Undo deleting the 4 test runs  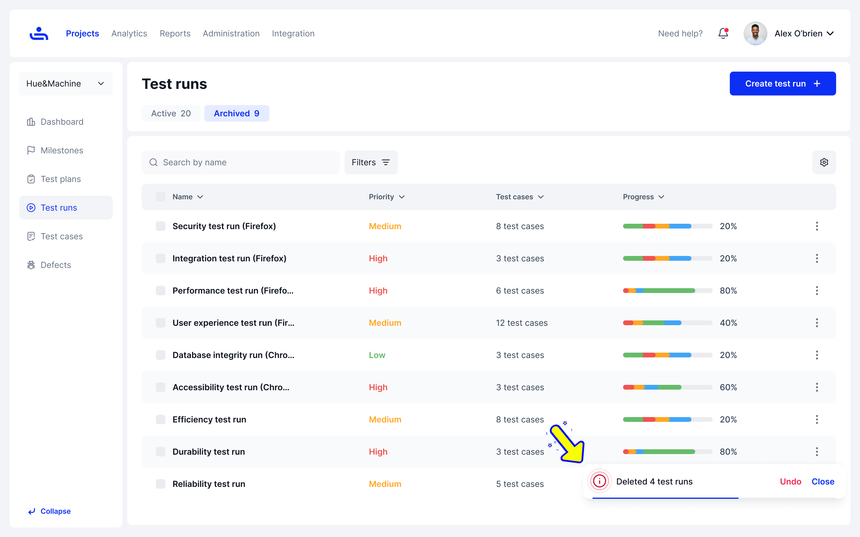point(790,482)
